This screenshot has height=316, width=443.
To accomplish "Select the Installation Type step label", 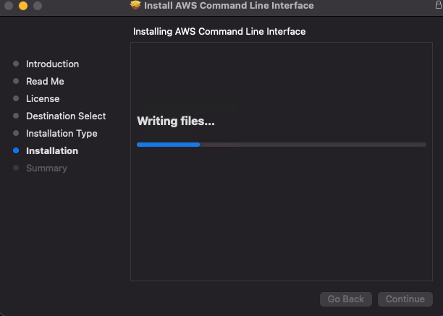I will click(62, 134).
